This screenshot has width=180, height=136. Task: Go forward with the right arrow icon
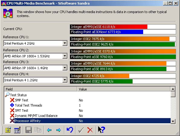point(59,130)
